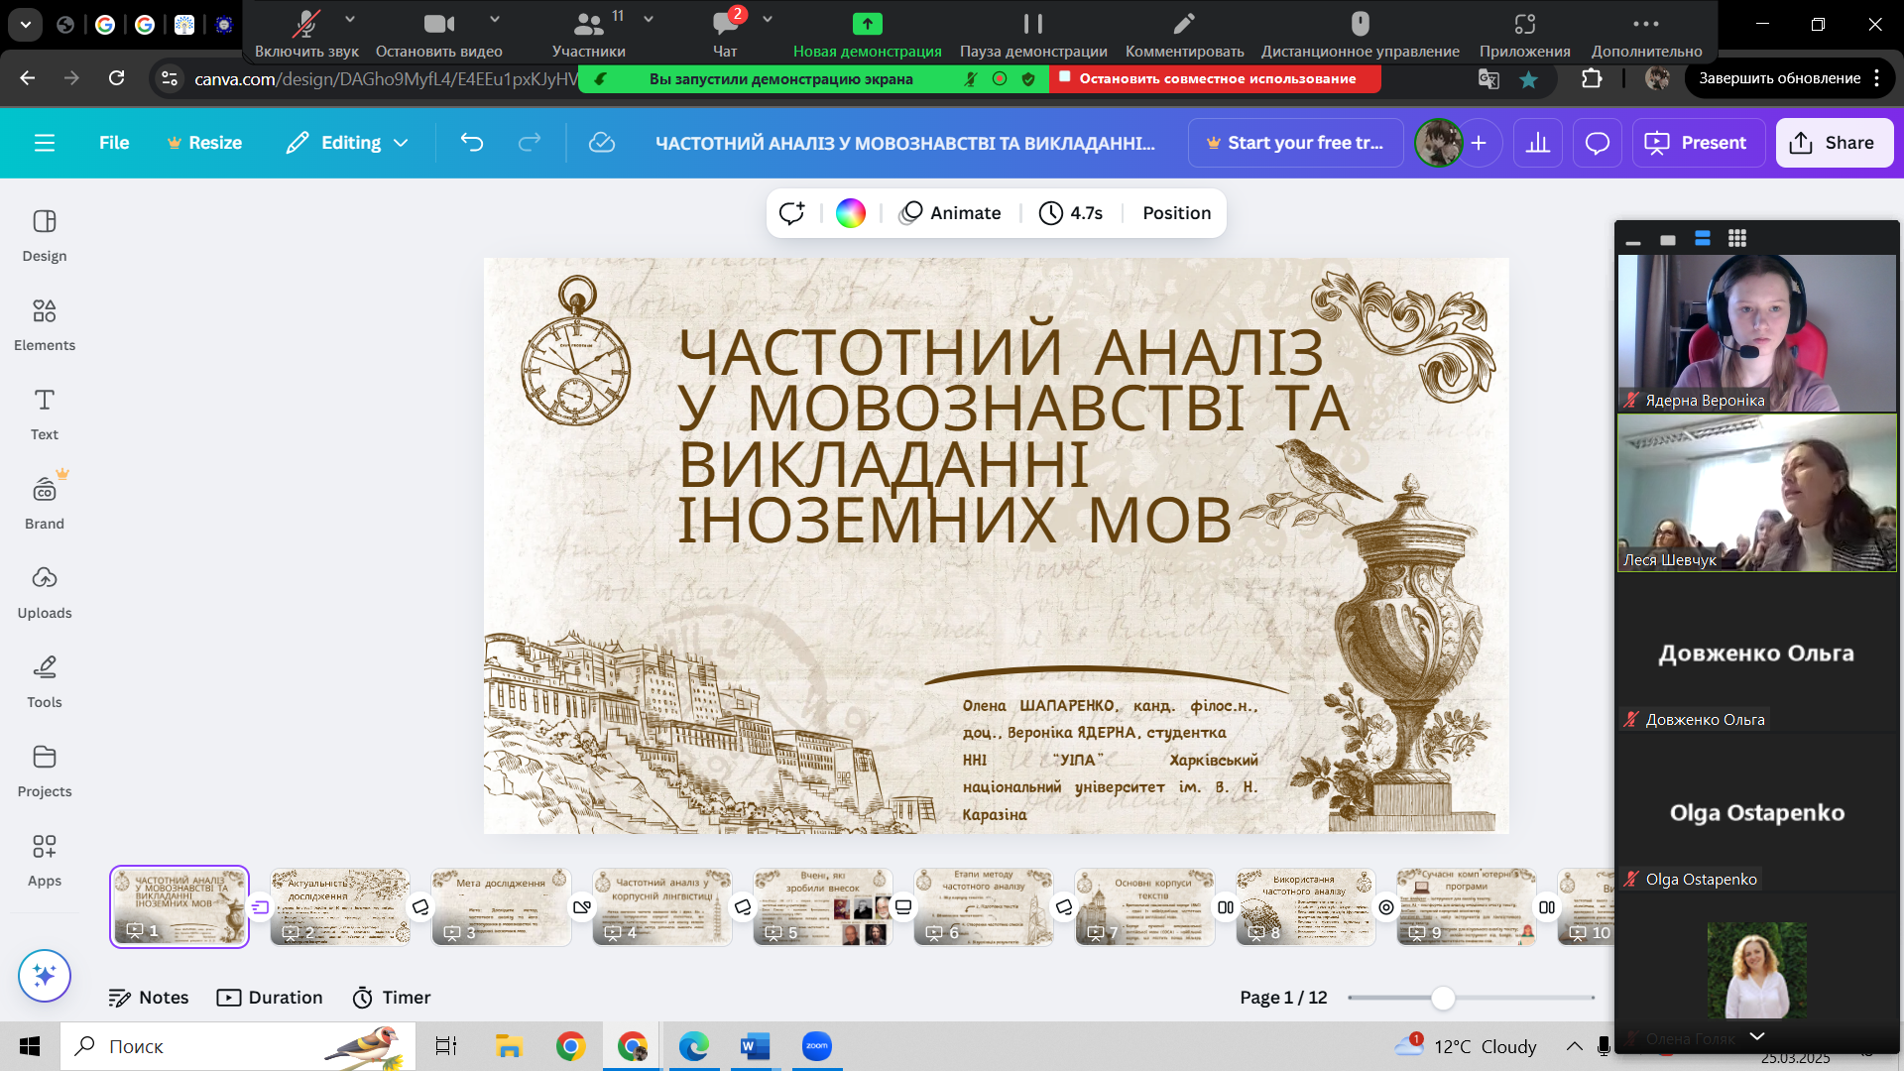Viewport: 1904px width, 1071px height.
Task: Click the Windows search box
Action: tap(238, 1046)
